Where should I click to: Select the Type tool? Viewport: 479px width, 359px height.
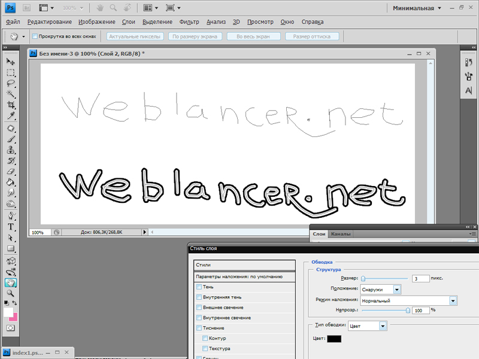pyautogui.click(x=11, y=227)
